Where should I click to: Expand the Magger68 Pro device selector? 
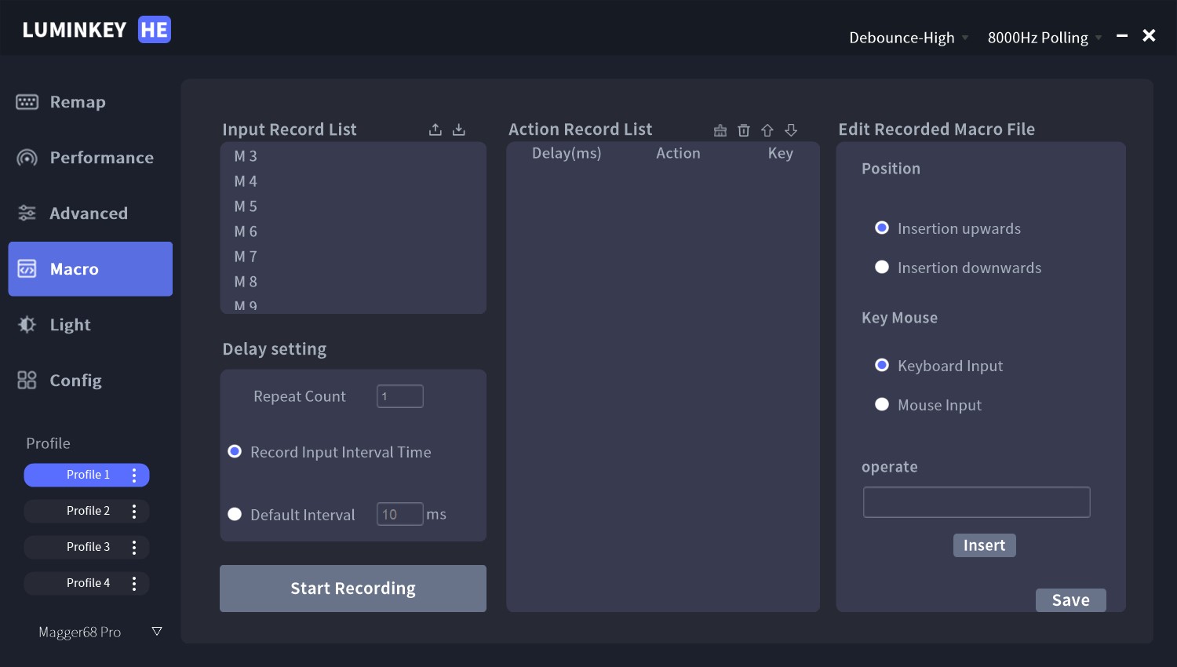click(x=157, y=632)
